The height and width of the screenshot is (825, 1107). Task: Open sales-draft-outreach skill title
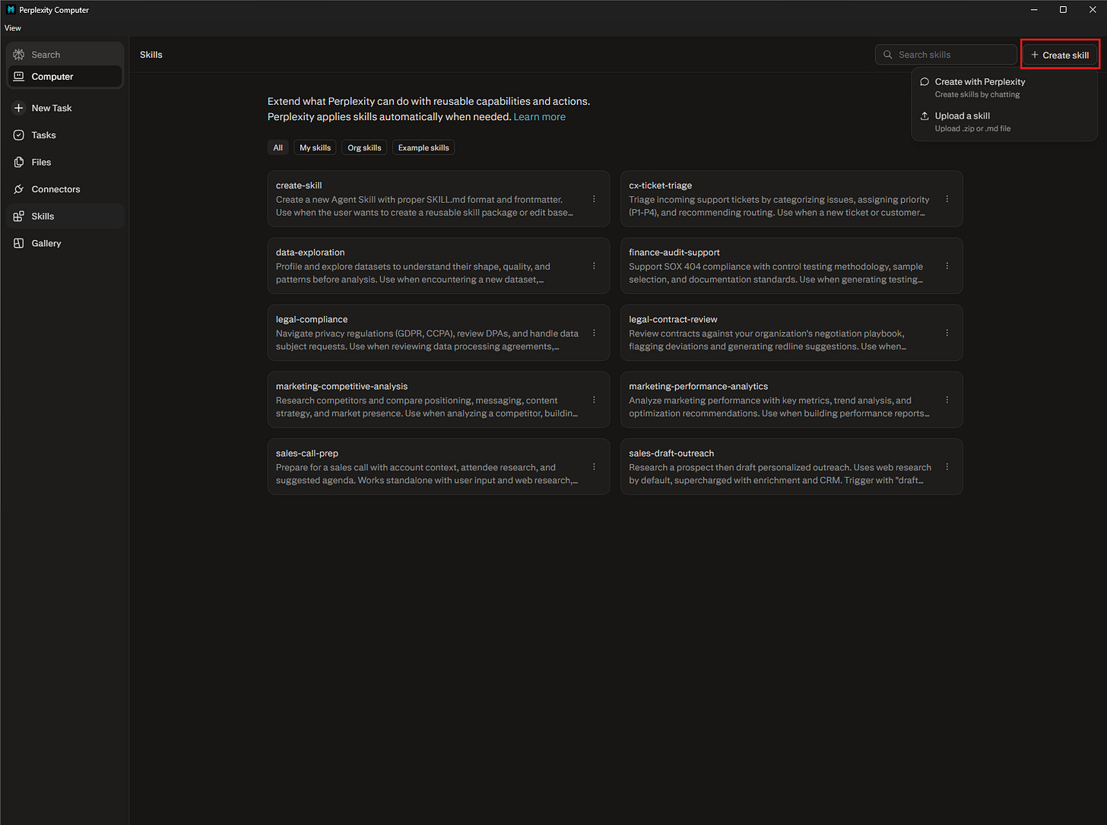[x=671, y=453]
